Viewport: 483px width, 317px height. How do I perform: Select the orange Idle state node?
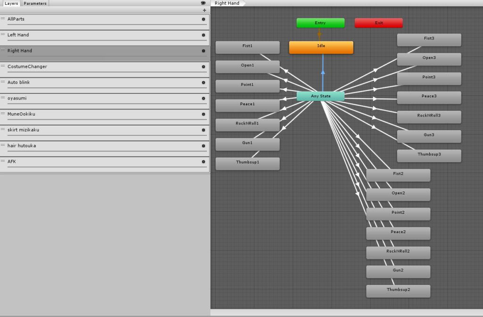pos(321,46)
